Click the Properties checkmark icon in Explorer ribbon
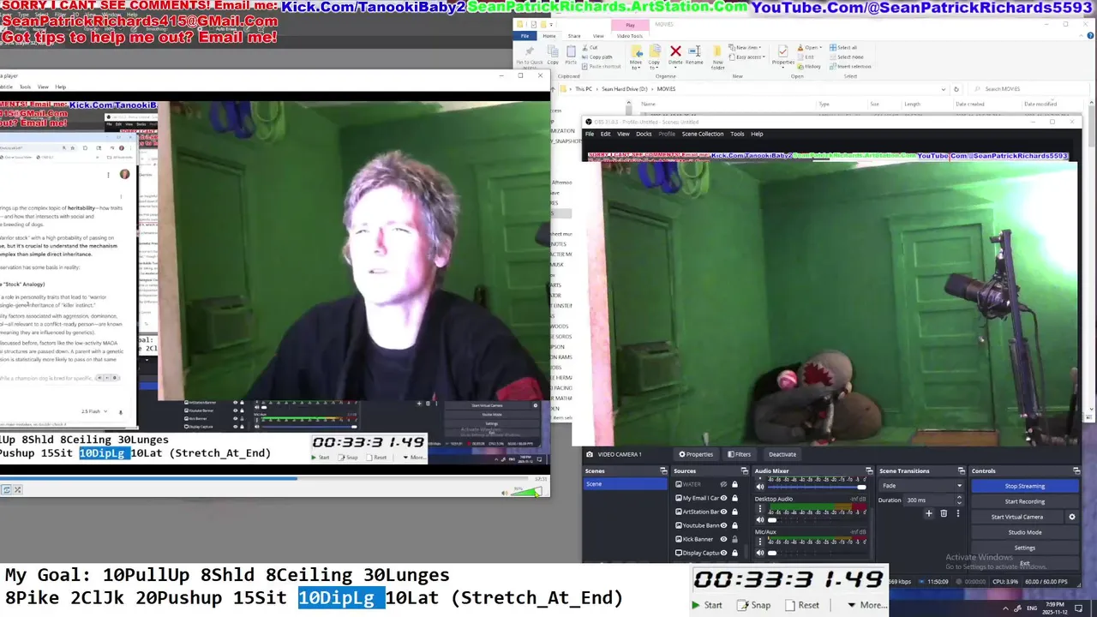Image resolution: width=1097 pixels, height=617 pixels. (782, 51)
